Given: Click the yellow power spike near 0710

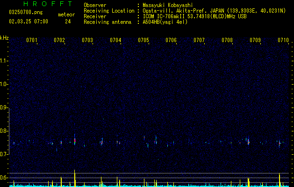Looking at the screenshot, I should coord(280,180).
